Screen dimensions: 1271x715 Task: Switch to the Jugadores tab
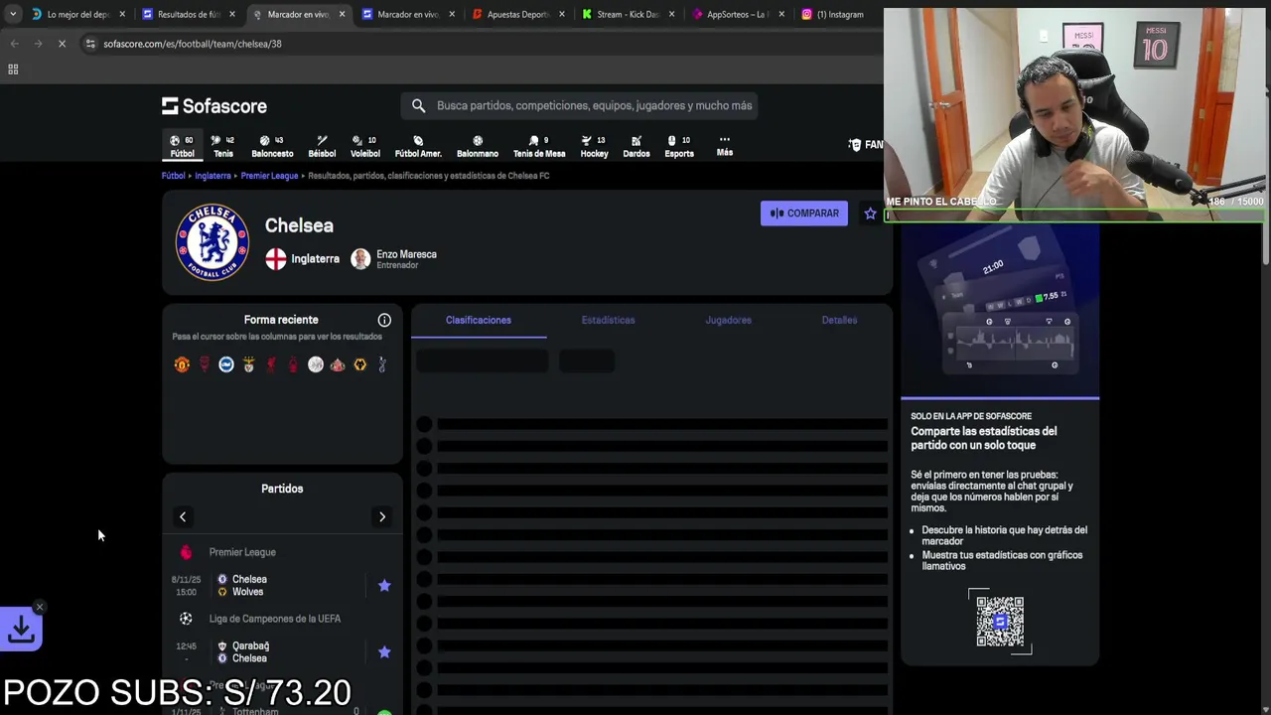(728, 320)
